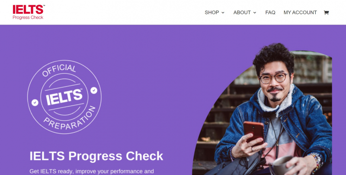Click the right checkmark on the badge
This screenshot has width=346, height=175.
tap(94, 90)
